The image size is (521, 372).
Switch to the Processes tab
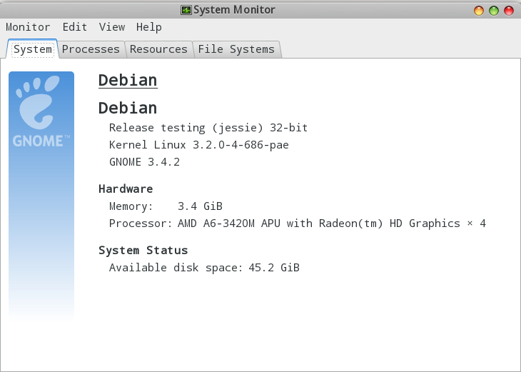tap(91, 49)
